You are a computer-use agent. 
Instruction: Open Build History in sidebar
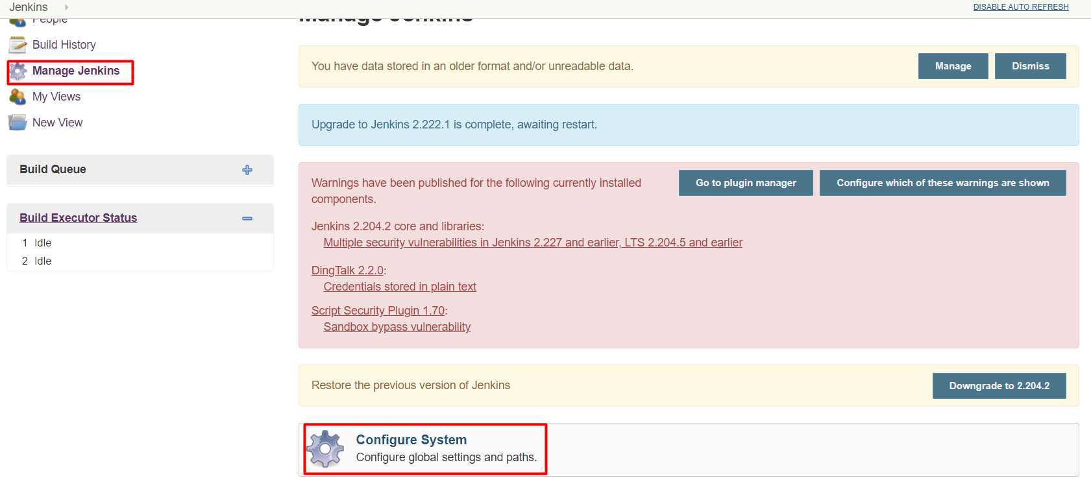pyautogui.click(x=64, y=45)
